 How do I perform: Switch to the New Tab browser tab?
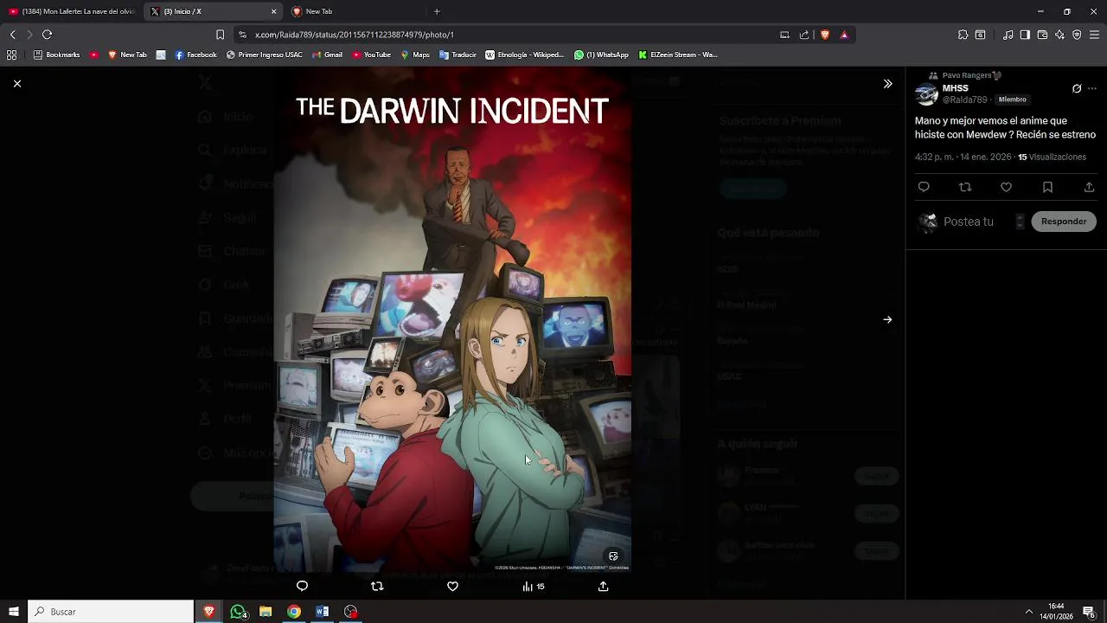click(x=358, y=11)
